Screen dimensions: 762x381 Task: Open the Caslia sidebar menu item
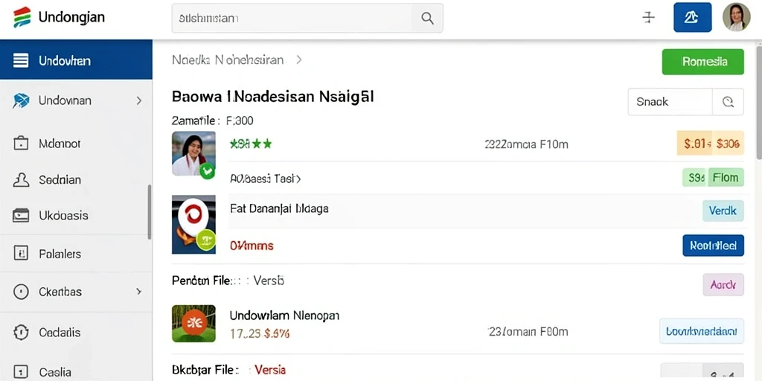[76, 372]
